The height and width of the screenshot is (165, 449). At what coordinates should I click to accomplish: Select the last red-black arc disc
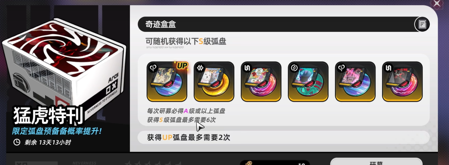pos(402,82)
